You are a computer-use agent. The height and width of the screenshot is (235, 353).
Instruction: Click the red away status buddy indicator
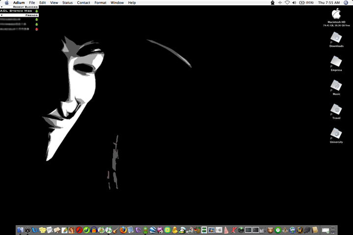pos(36,29)
